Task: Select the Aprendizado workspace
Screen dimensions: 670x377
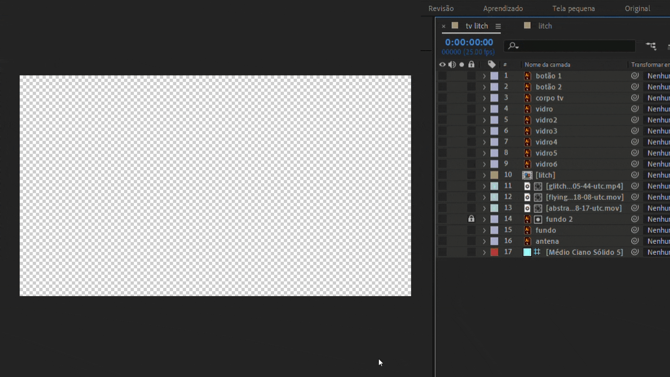Action: point(503,8)
